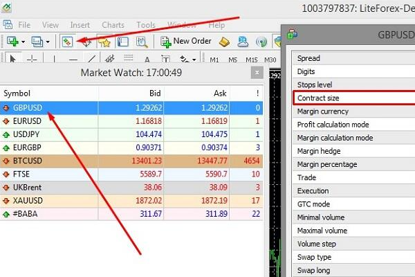Click the new chart icon

pyautogui.click(x=12, y=42)
